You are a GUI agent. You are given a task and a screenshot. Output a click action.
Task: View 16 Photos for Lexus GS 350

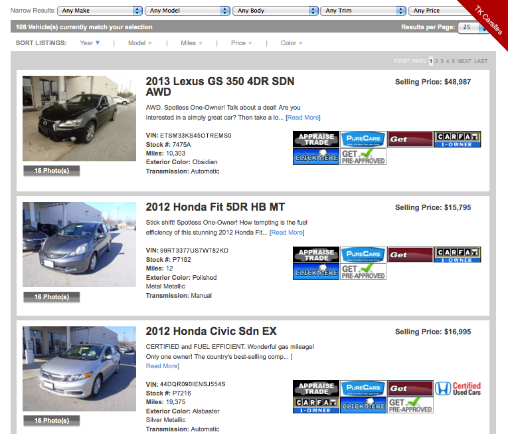tap(52, 171)
